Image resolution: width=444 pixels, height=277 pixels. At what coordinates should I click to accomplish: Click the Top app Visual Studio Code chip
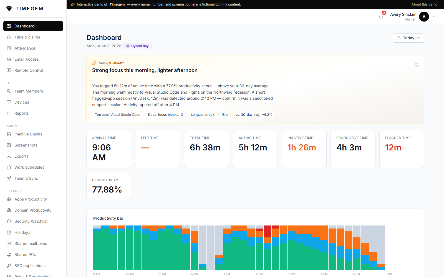click(x=117, y=115)
